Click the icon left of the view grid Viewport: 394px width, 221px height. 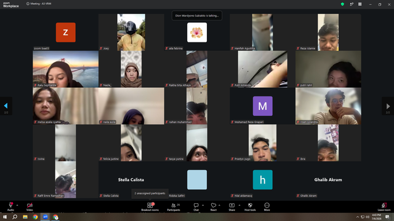click(x=352, y=4)
